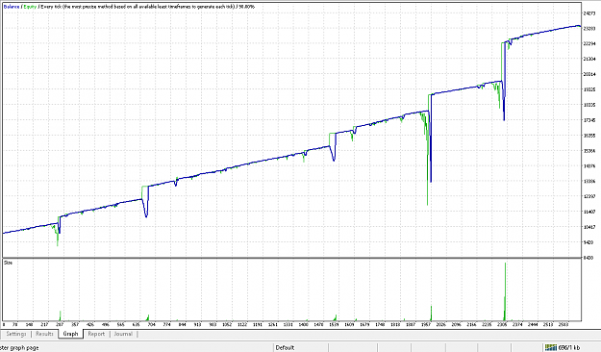Click the 21304 value on the price axis
601x352 pixels.
tap(588, 59)
